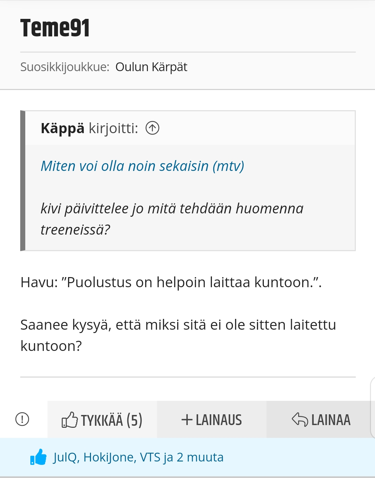The height and width of the screenshot is (478, 375).
Task: Click the favorite team Oulun Kärpät text
Action: click(x=151, y=67)
